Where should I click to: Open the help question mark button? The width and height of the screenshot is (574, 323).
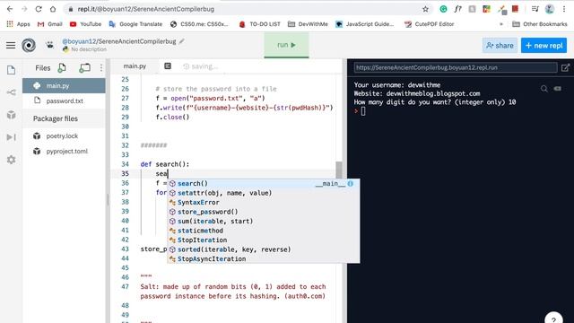click(x=553, y=319)
